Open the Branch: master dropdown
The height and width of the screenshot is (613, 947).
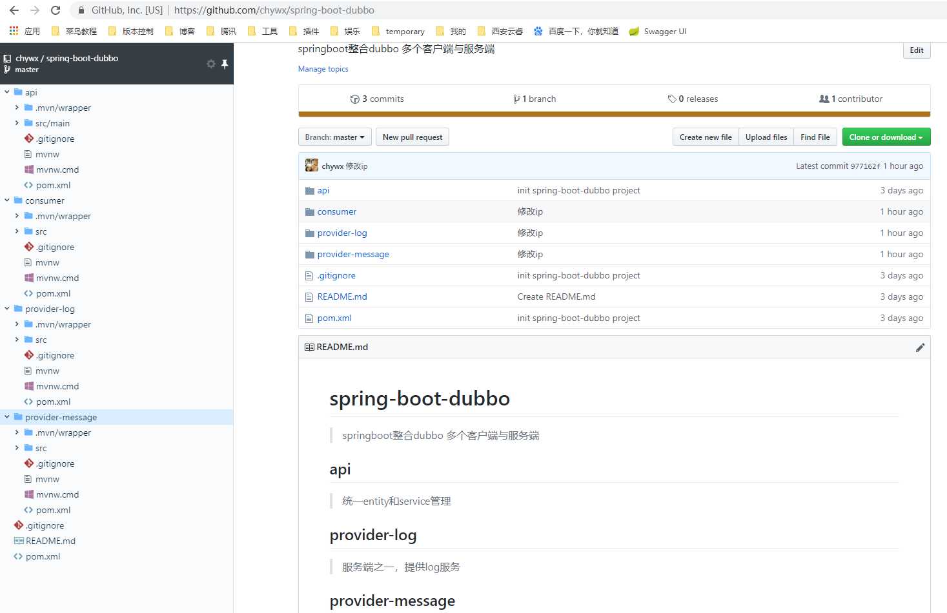click(x=335, y=137)
